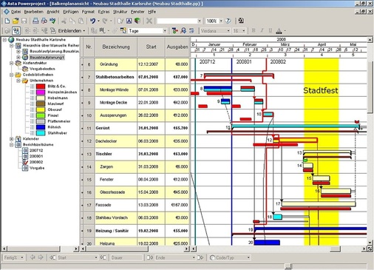
Task: Collapse the Unternehmen tree node
Action: 18,81
